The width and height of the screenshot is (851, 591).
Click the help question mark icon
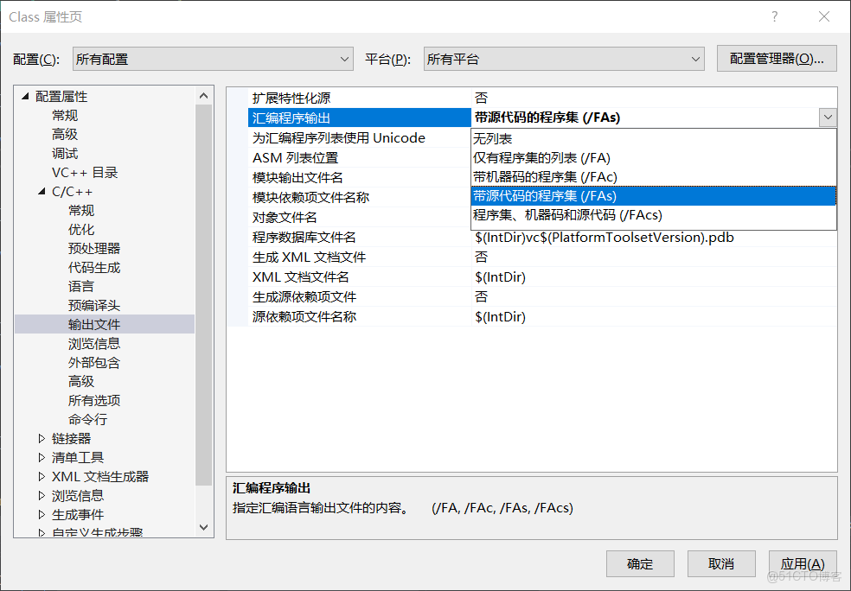pos(774,16)
